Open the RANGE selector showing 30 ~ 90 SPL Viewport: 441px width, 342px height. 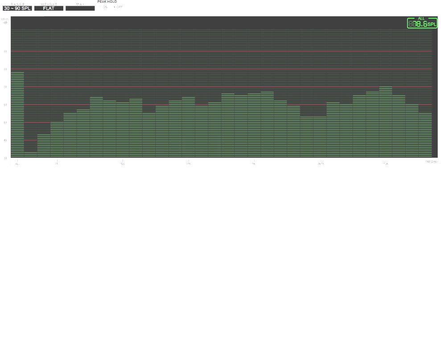coord(17,8)
